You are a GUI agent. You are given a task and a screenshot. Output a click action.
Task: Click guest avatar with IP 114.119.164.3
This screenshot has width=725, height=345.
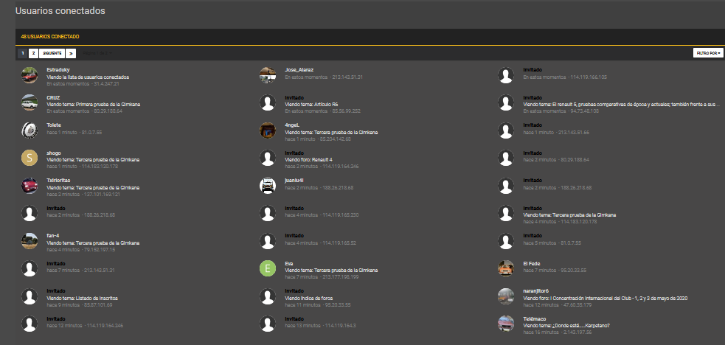click(x=268, y=324)
